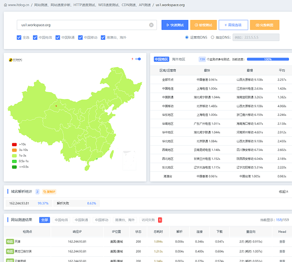Click the 完整截图 screenshot button

265,25
